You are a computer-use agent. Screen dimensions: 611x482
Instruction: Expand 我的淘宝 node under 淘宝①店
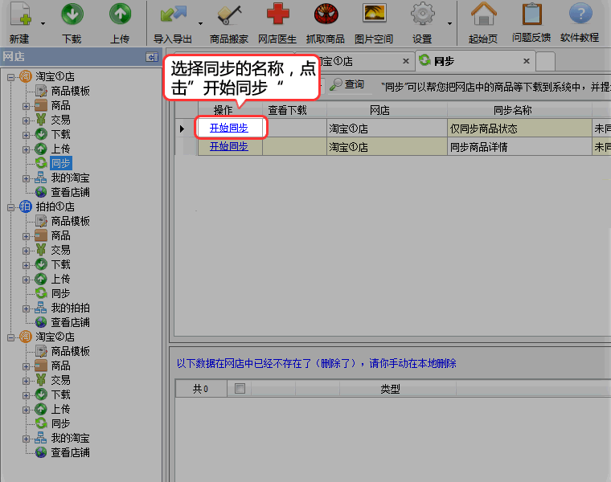pyautogui.click(x=26, y=178)
